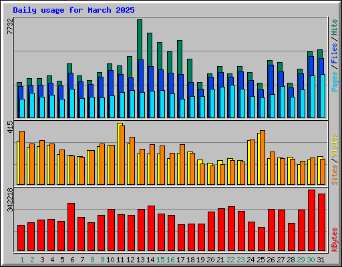Click the green Hits bar for day 17
Image resolution: width=342 pixels, height=267 pixels.
click(x=180, y=57)
